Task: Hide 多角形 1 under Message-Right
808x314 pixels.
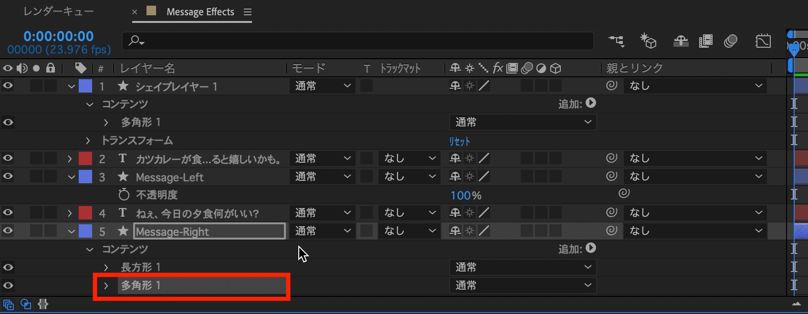Action: tap(8, 285)
